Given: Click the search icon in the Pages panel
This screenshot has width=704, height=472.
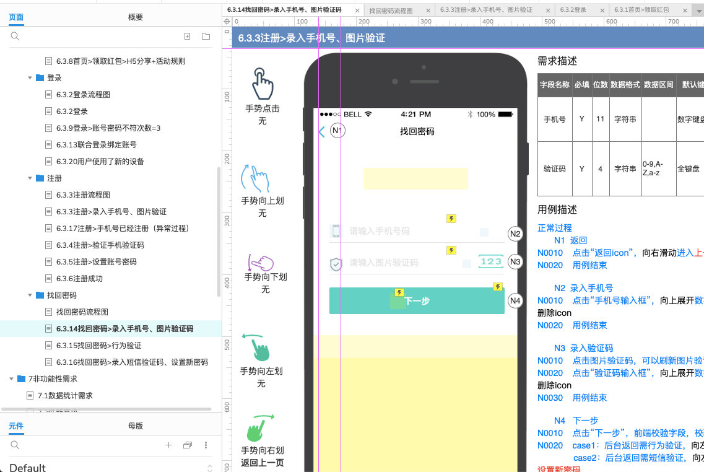Looking at the screenshot, I should (x=15, y=37).
